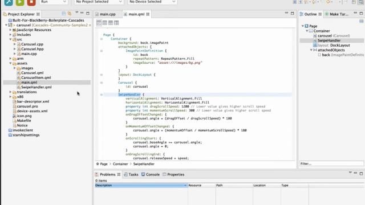Expand the images folder
Screen dimensions: 365x205
click(15, 68)
